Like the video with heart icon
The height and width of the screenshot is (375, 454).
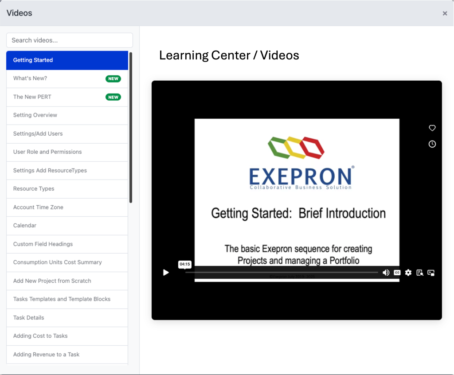point(432,128)
